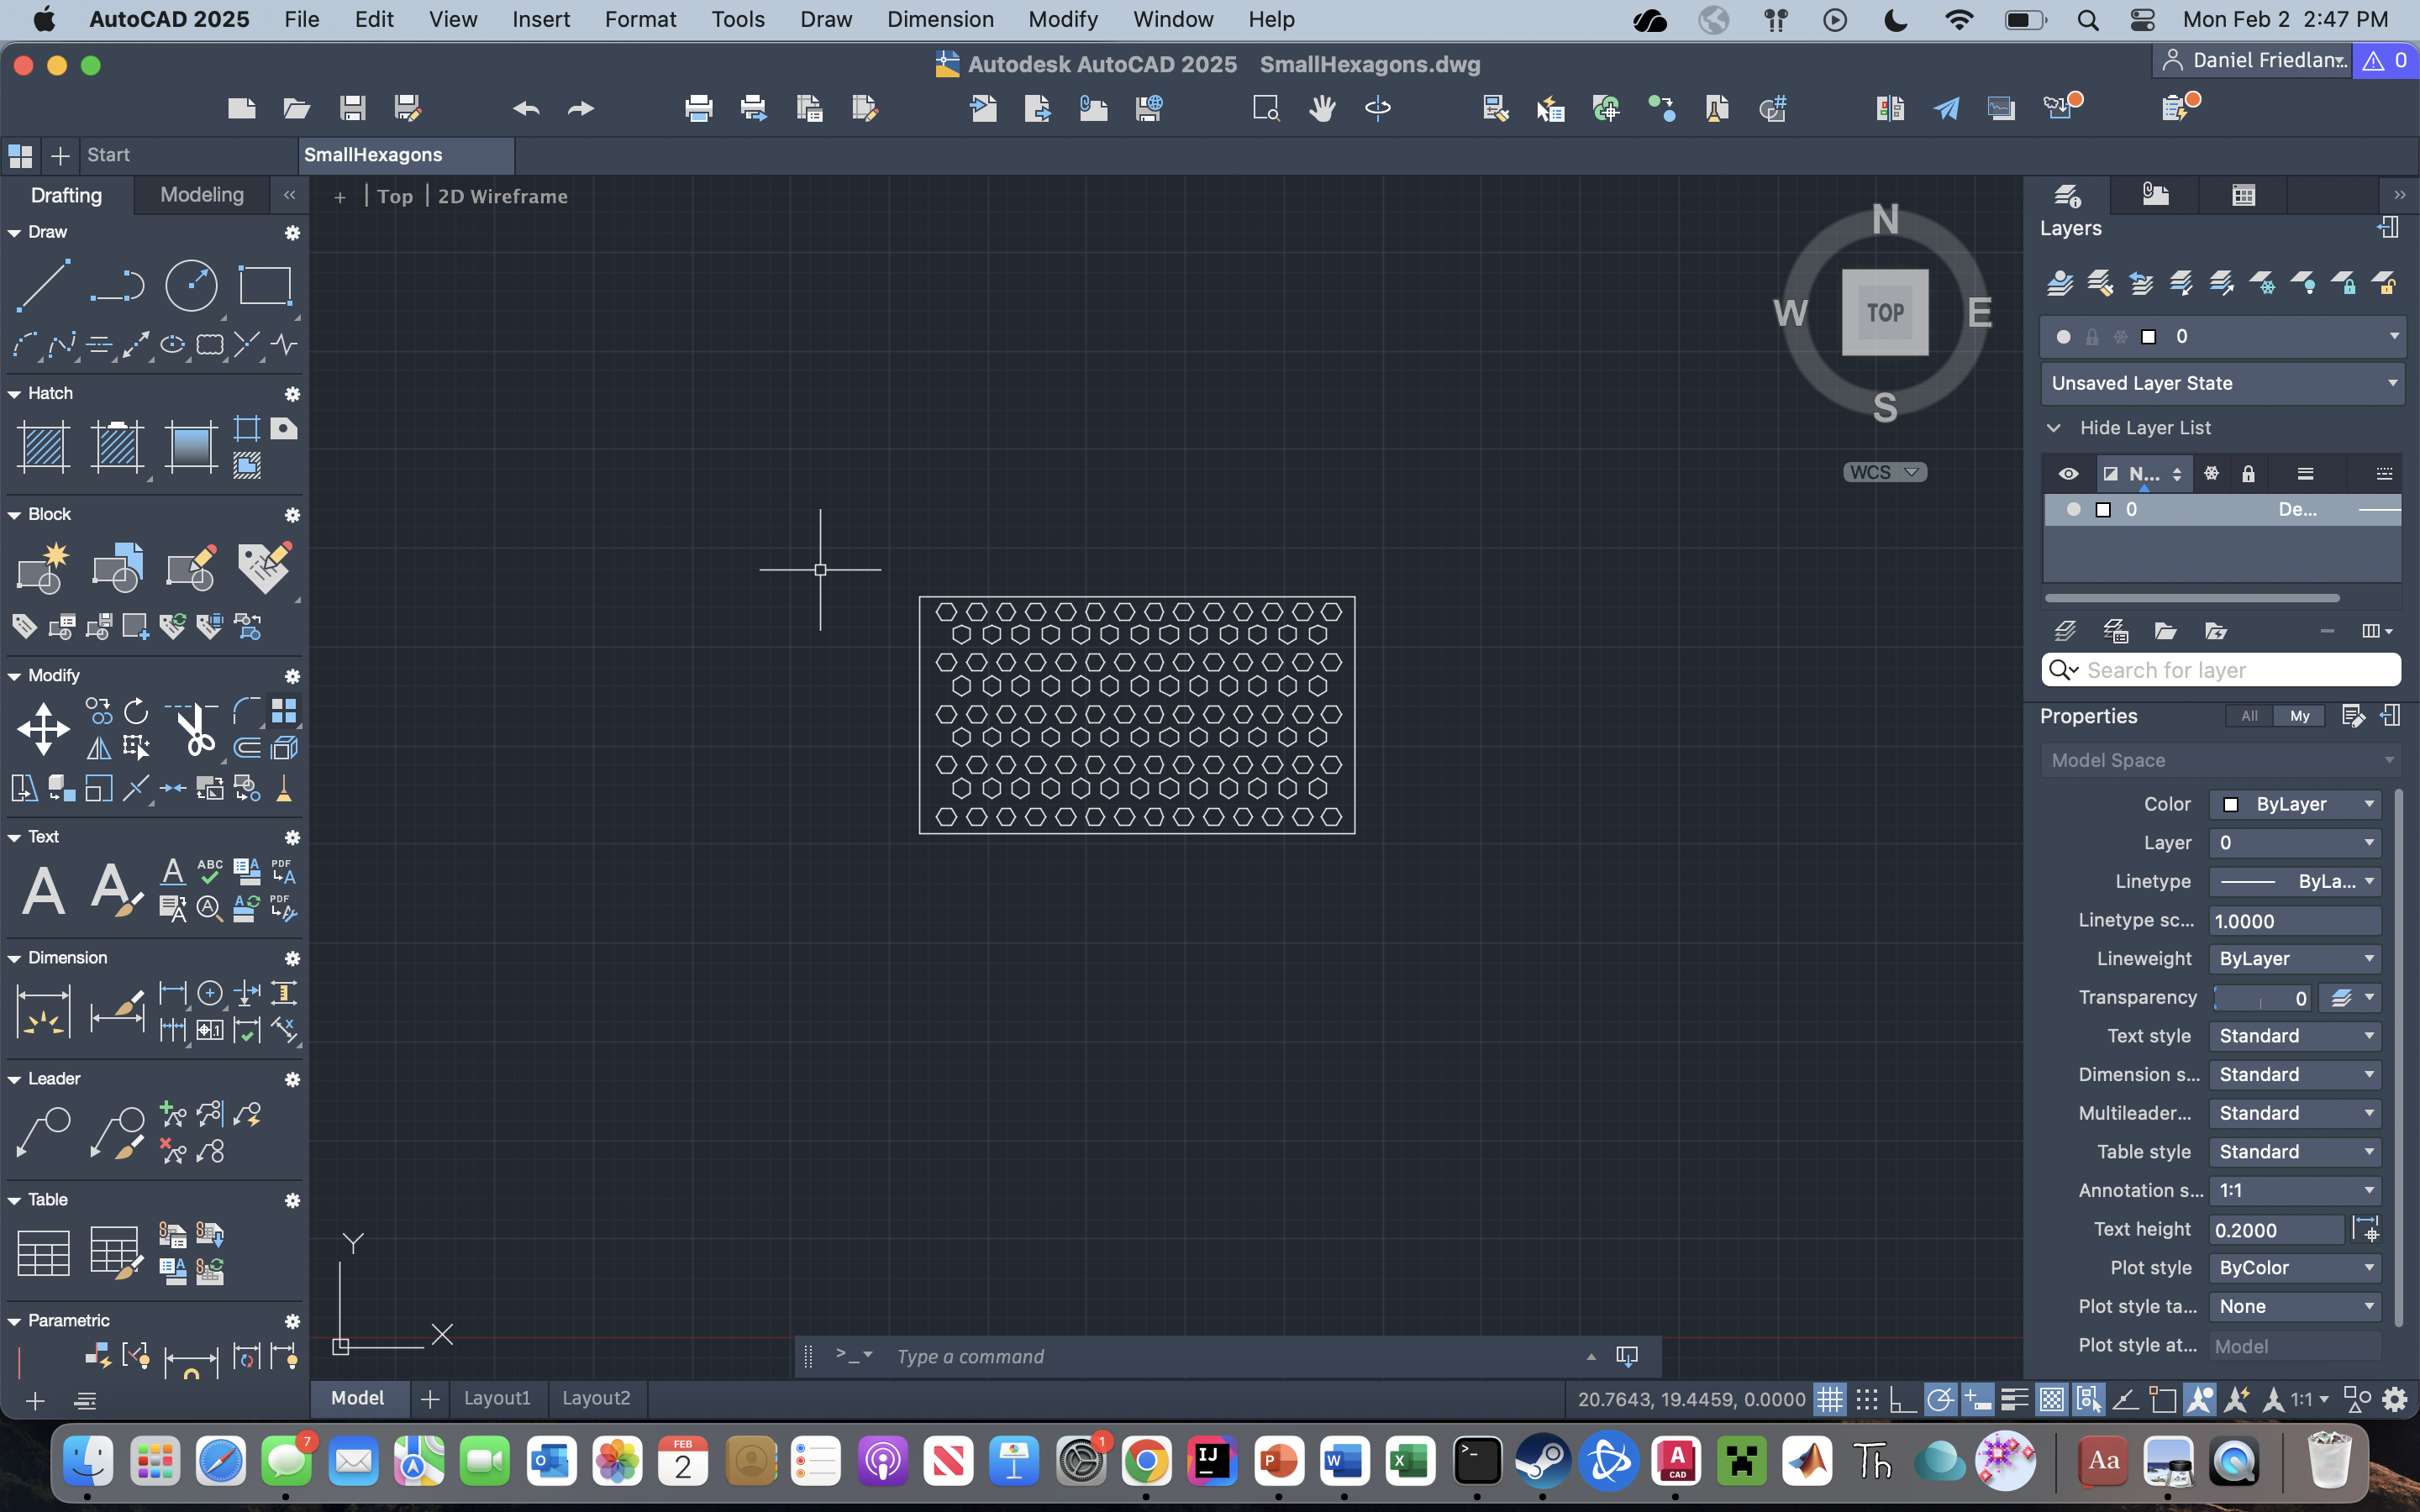Viewport: 2420px width, 1512px height.
Task: Toggle visibility of layer 0
Action: point(2072,509)
